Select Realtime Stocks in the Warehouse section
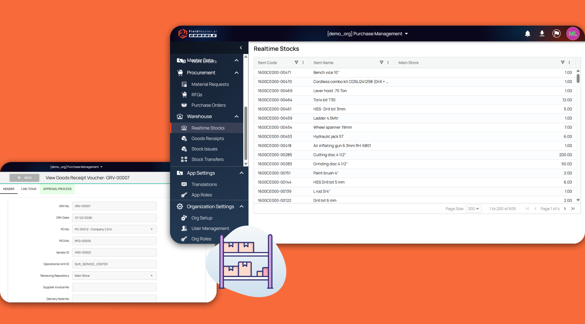The image size is (585, 324). click(x=207, y=128)
